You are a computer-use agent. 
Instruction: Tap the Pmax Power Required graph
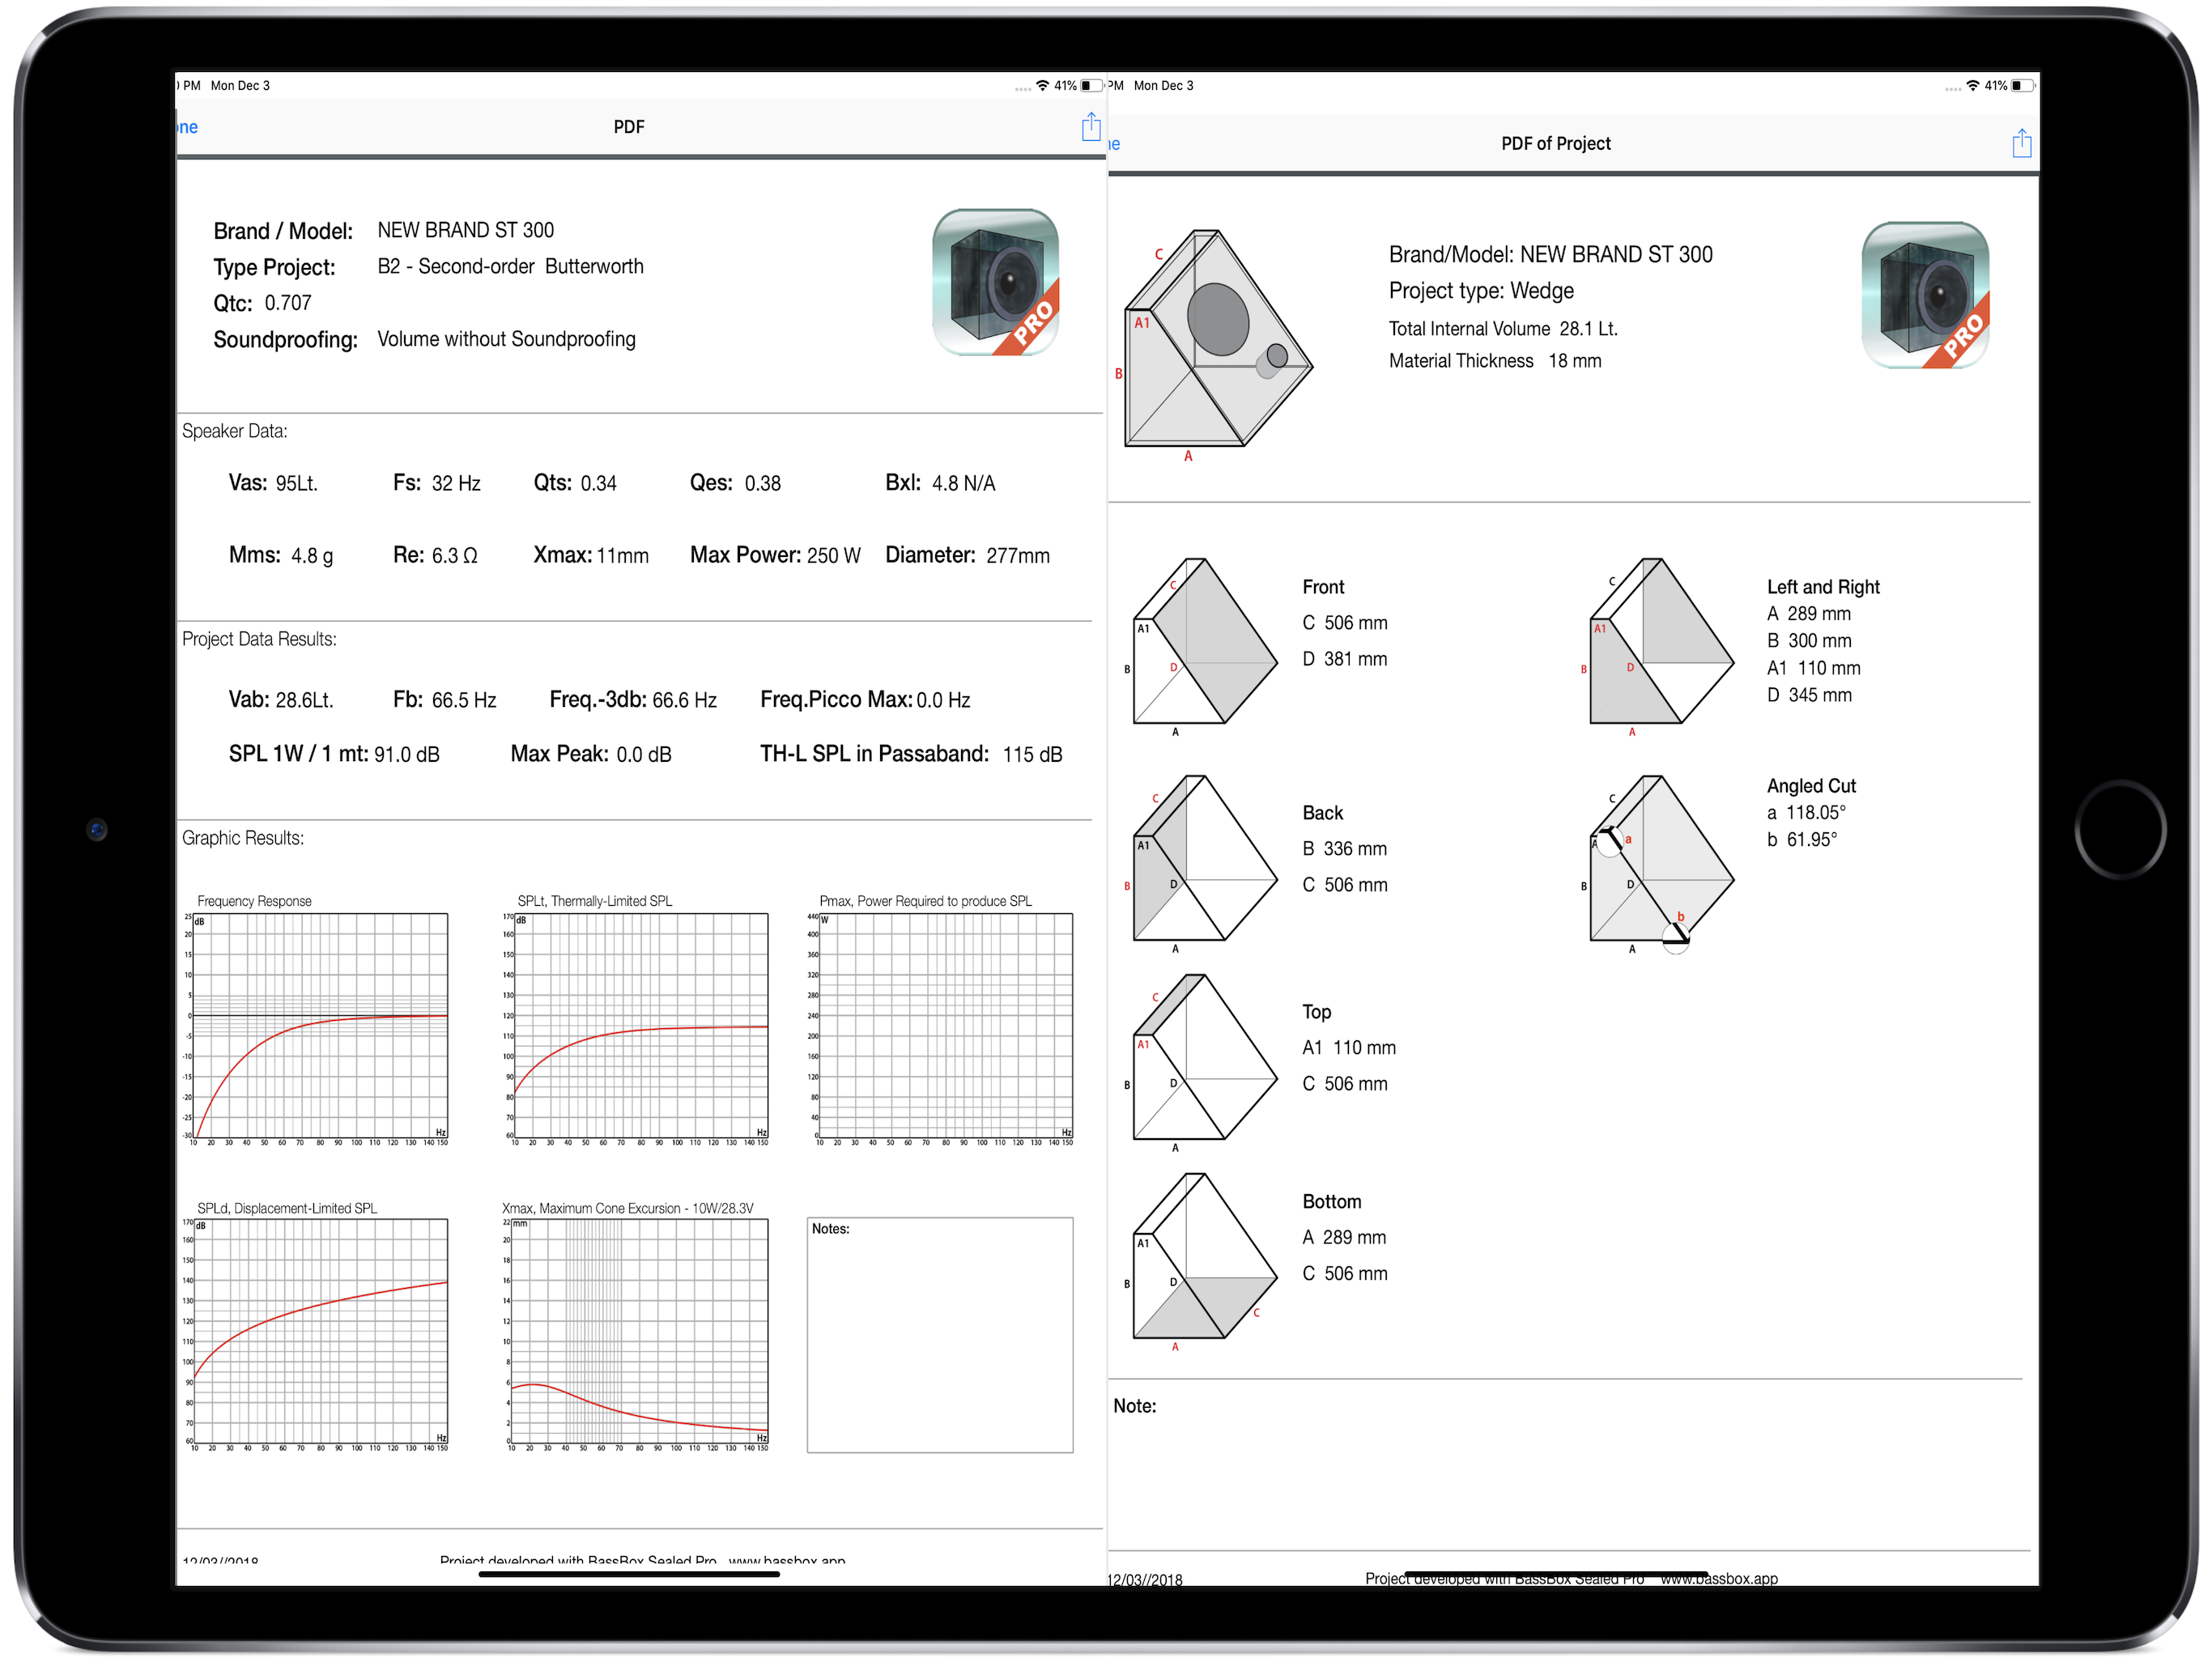941,1022
